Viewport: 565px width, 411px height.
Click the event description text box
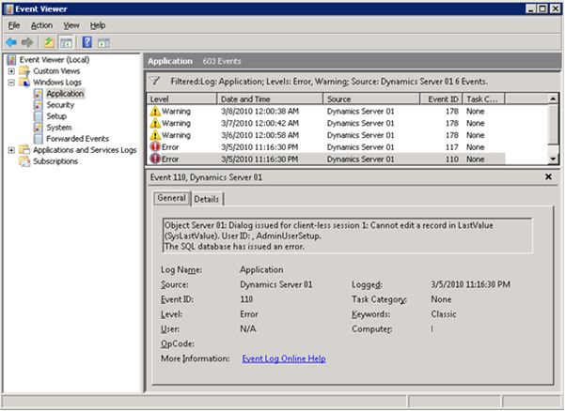click(347, 236)
